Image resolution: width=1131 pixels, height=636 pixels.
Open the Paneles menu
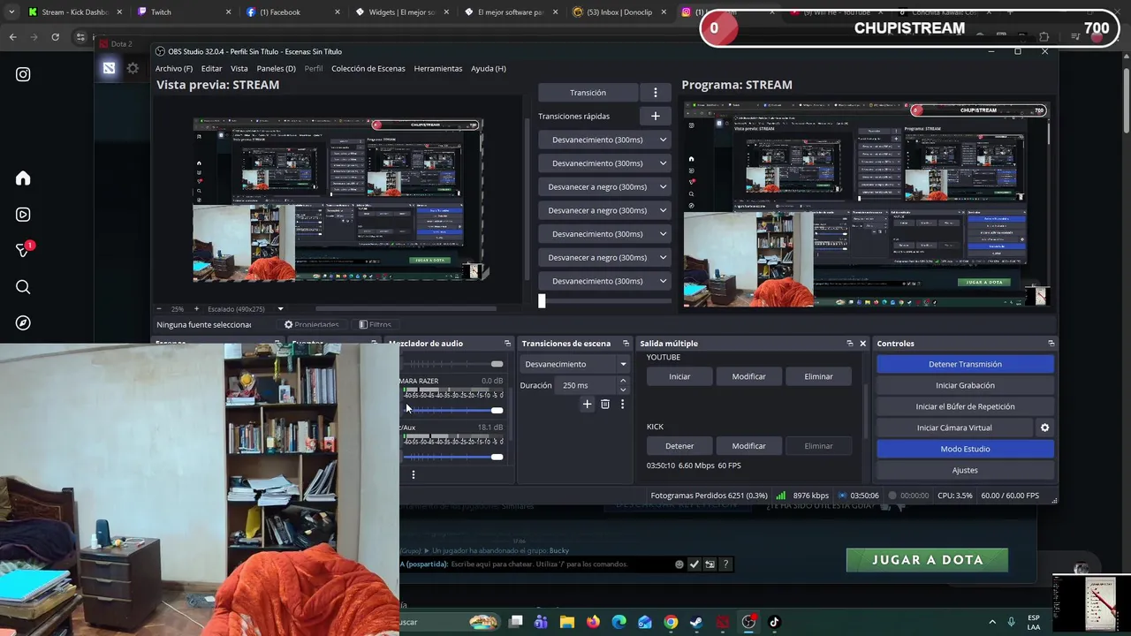point(276,68)
